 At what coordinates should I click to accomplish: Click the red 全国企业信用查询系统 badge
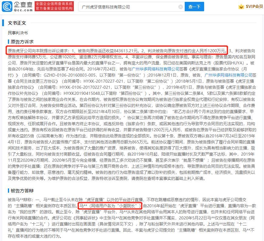[54, 6]
